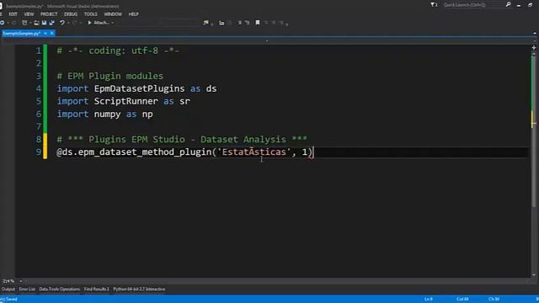Toggle the bookmark toolbar icon
The width and height of the screenshot is (539, 303).
click(x=258, y=23)
